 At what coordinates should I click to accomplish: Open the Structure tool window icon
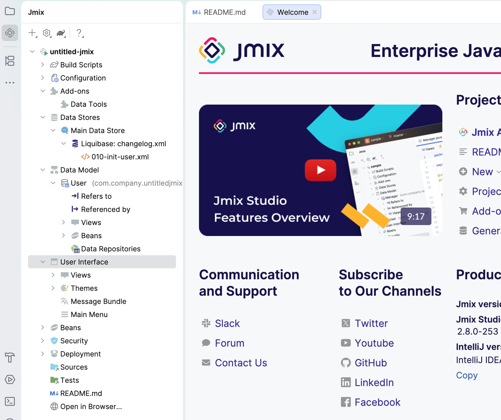10,61
